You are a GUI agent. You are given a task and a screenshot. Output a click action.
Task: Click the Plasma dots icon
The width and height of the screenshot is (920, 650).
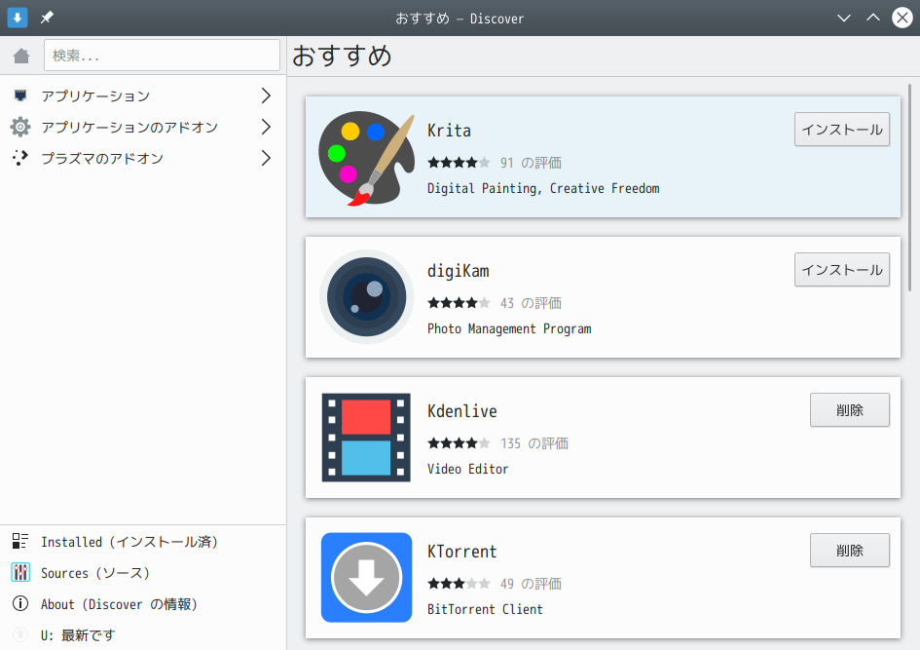tap(20, 158)
